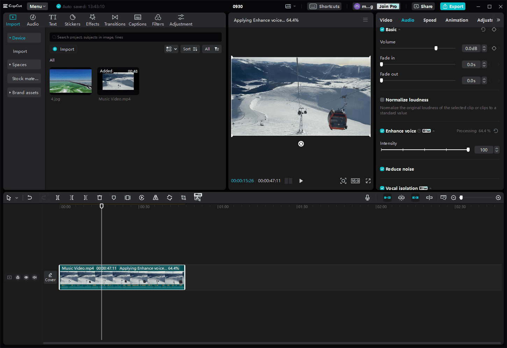Click the microphone record voiceover icon
The width and height of the screenshot is (507, 348).
click(x=367, y=198)
